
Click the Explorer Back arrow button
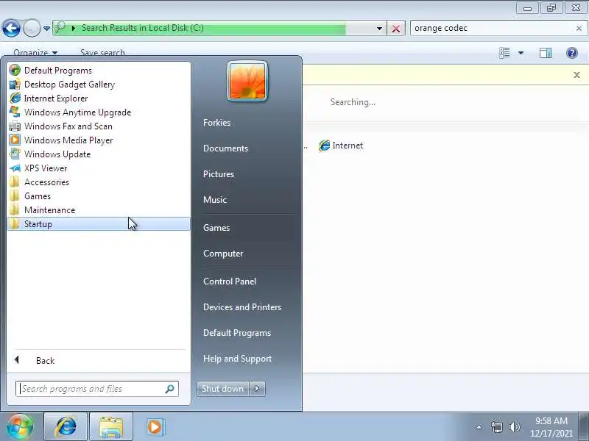[x=11, y=28]
